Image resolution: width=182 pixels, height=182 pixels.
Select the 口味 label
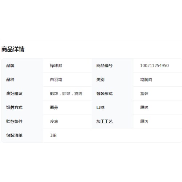100,107
